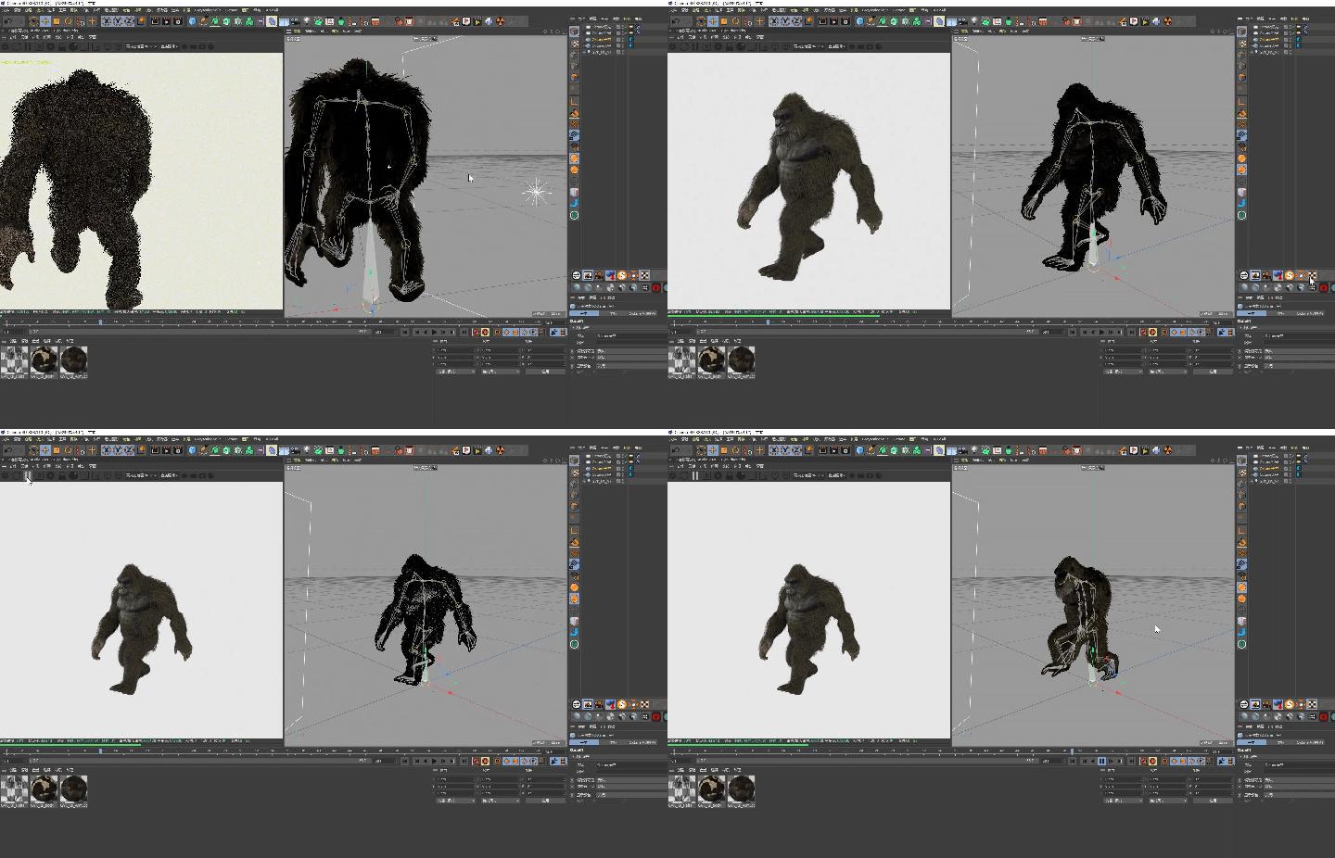Image resolution: width=1335 pixels, height=858 pixels.
Task: Play animation in large side-view gorilla window
Action: tap(1101, 332)
